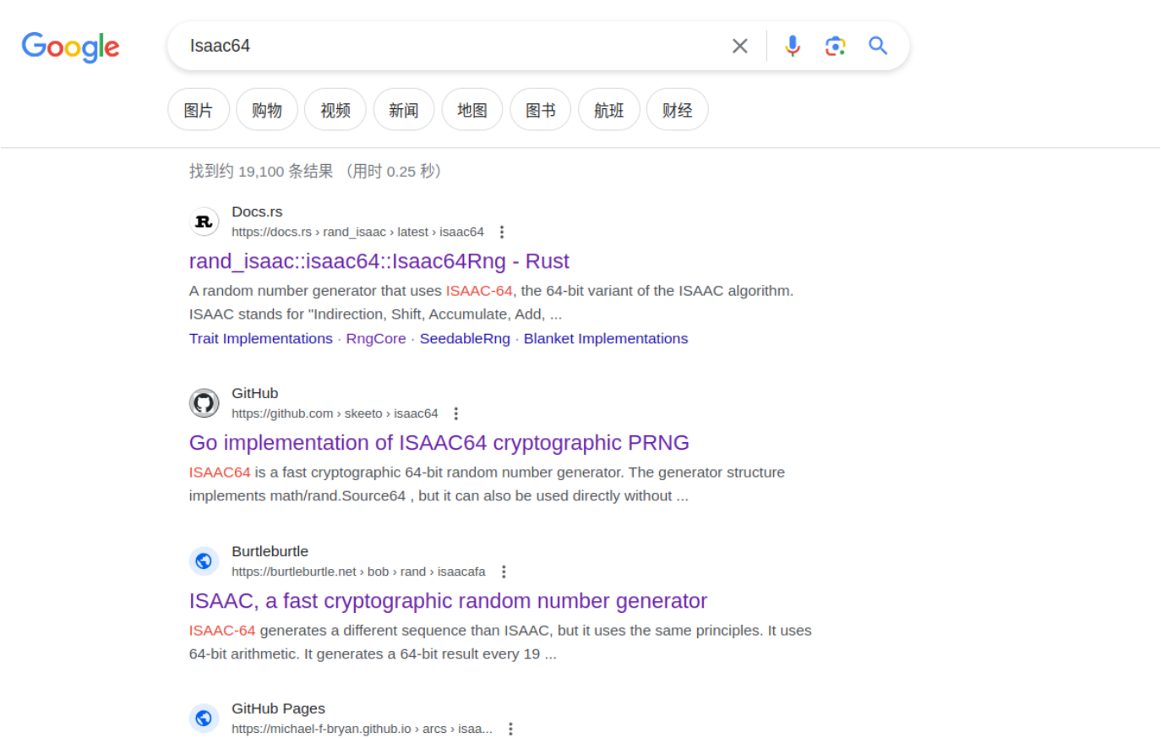Screen dimensions: 1161x738
Task: Click the search magnifier icon
Action: tap(877, 46)
